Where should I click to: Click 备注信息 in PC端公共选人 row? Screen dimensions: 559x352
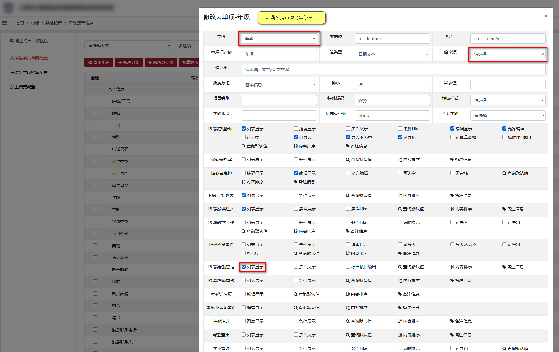coord(513,209)
